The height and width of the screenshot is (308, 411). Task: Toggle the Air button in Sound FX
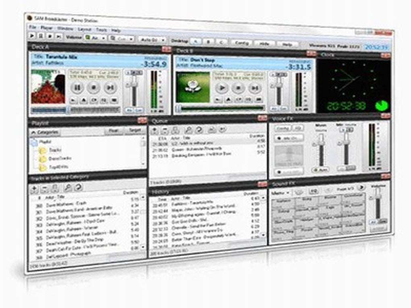click(373, 222)
